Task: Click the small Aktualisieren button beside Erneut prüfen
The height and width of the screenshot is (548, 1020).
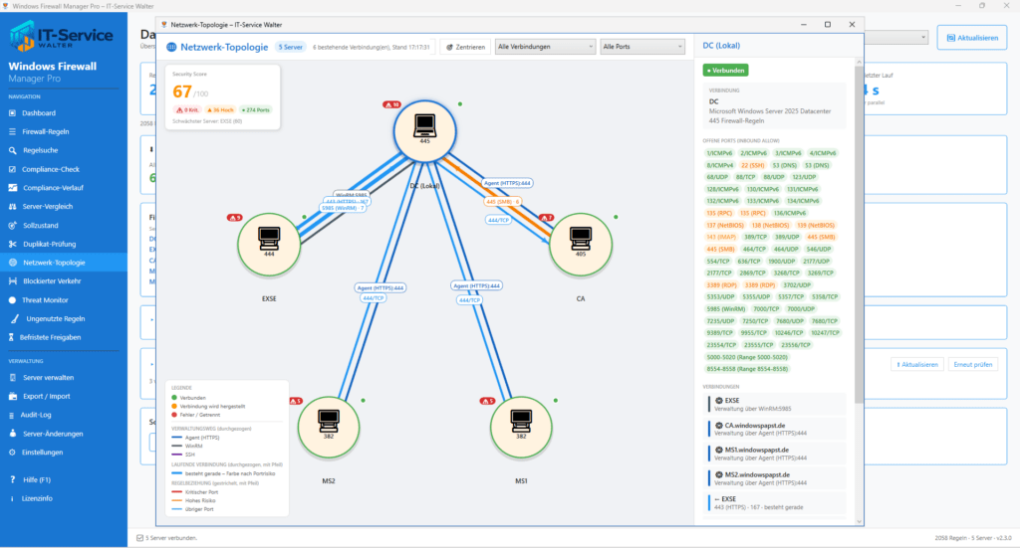Action: [x=917, y=364]
